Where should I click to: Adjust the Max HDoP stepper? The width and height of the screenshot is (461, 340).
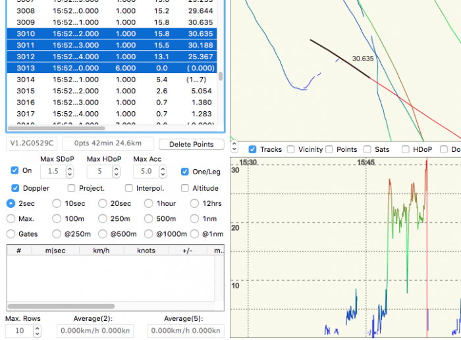(117, 171)
